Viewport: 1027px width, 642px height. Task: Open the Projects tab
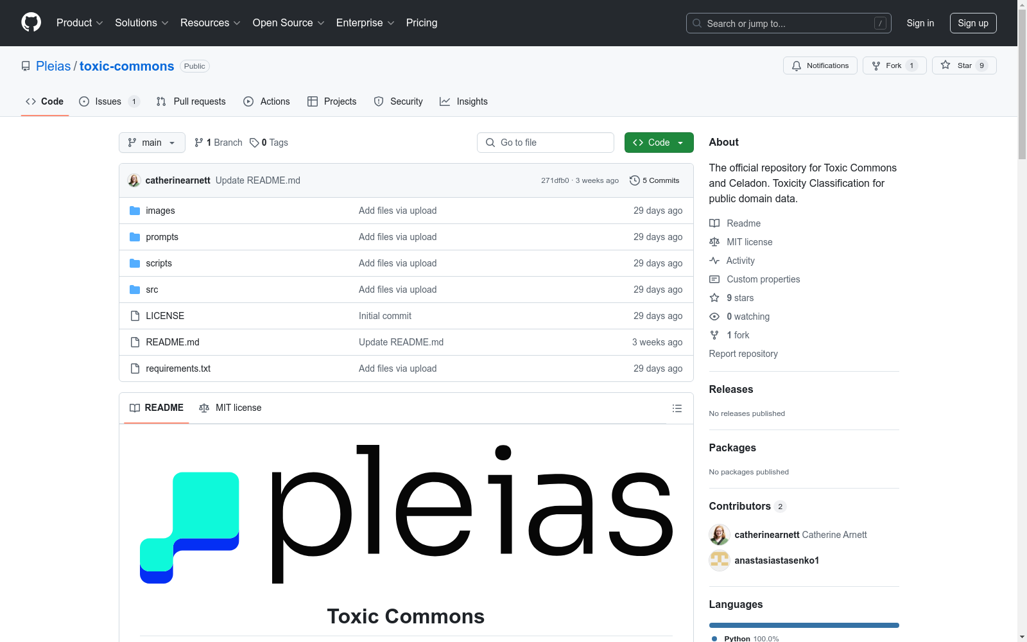click(332, 101)
